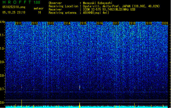Click the 'Observer' field label
The width and height of the screenshot is (171, 108).
coord(55,3)
